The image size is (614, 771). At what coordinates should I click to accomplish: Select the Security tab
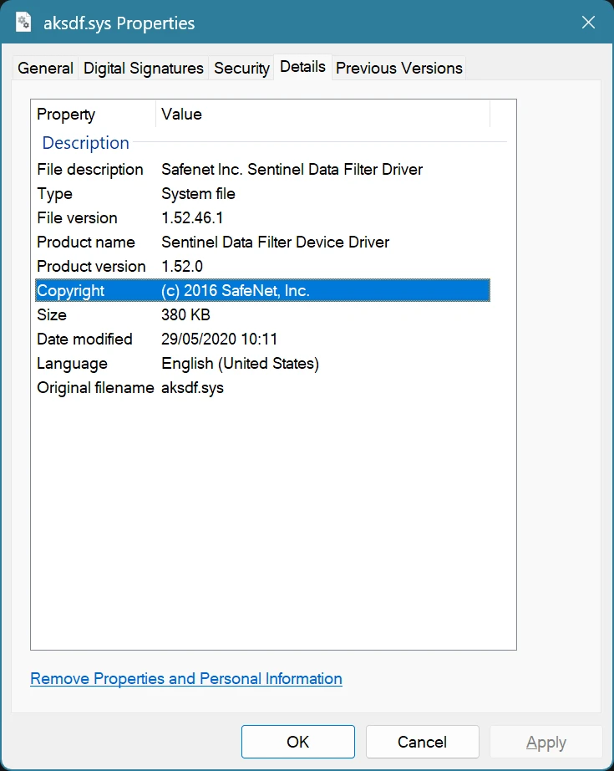coord(241,68)
